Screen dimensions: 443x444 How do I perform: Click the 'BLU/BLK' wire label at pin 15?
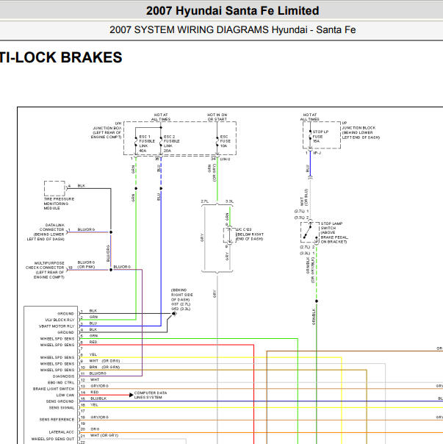pos(98,398)
